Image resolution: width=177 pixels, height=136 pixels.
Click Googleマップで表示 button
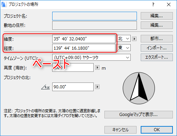point(139,115)
